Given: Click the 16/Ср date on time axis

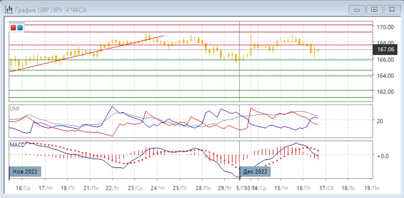Looking at the screenshot, I should tap(24, 188).
